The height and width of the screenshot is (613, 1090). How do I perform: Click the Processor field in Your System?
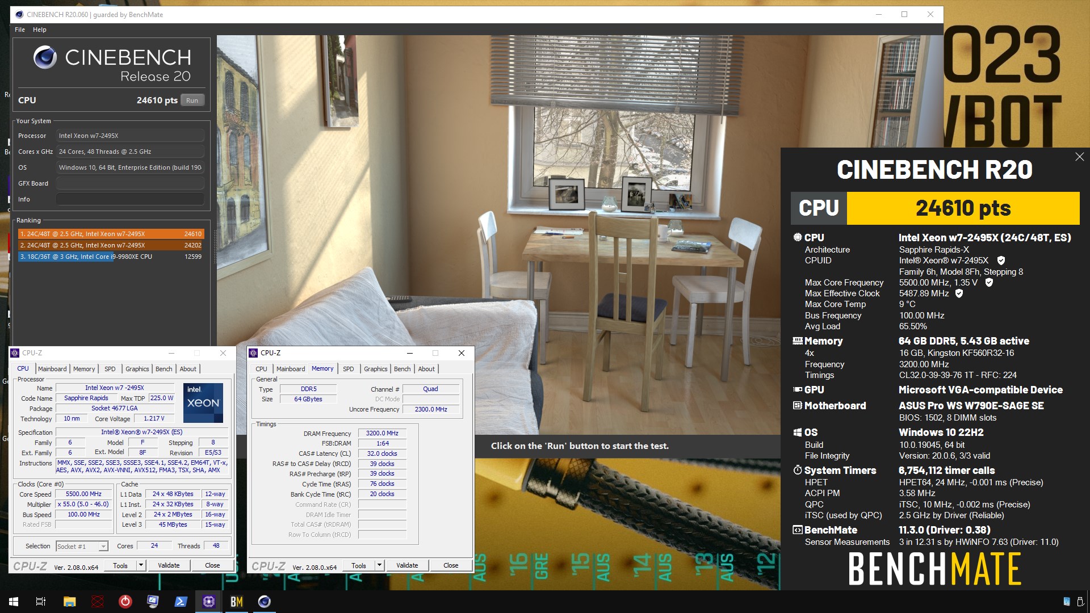(130, 136)
